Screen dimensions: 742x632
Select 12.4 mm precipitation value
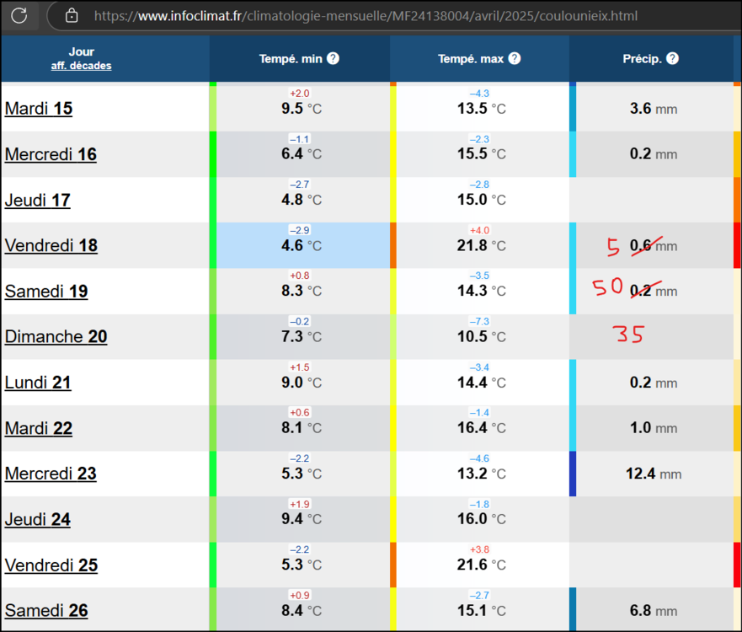tap(653, 474)
